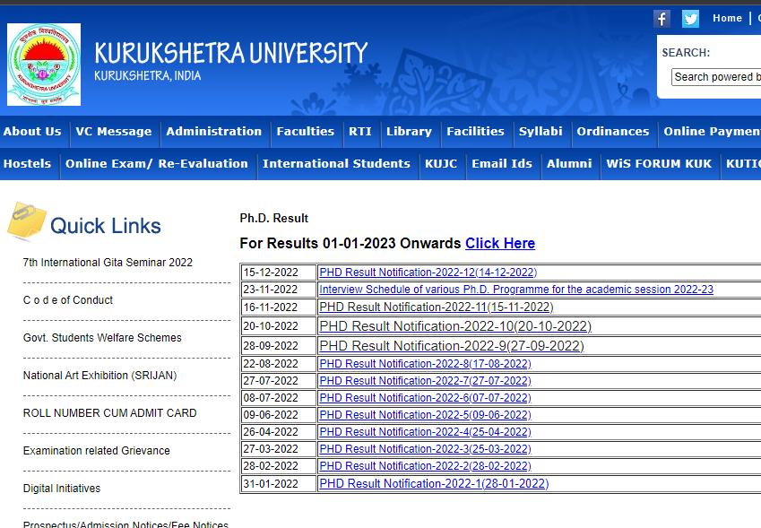Viewport: 761px width, 528px height.
Task: Open PHD Result Notification-2022-5(09-06-2022)
Action: 425,415
